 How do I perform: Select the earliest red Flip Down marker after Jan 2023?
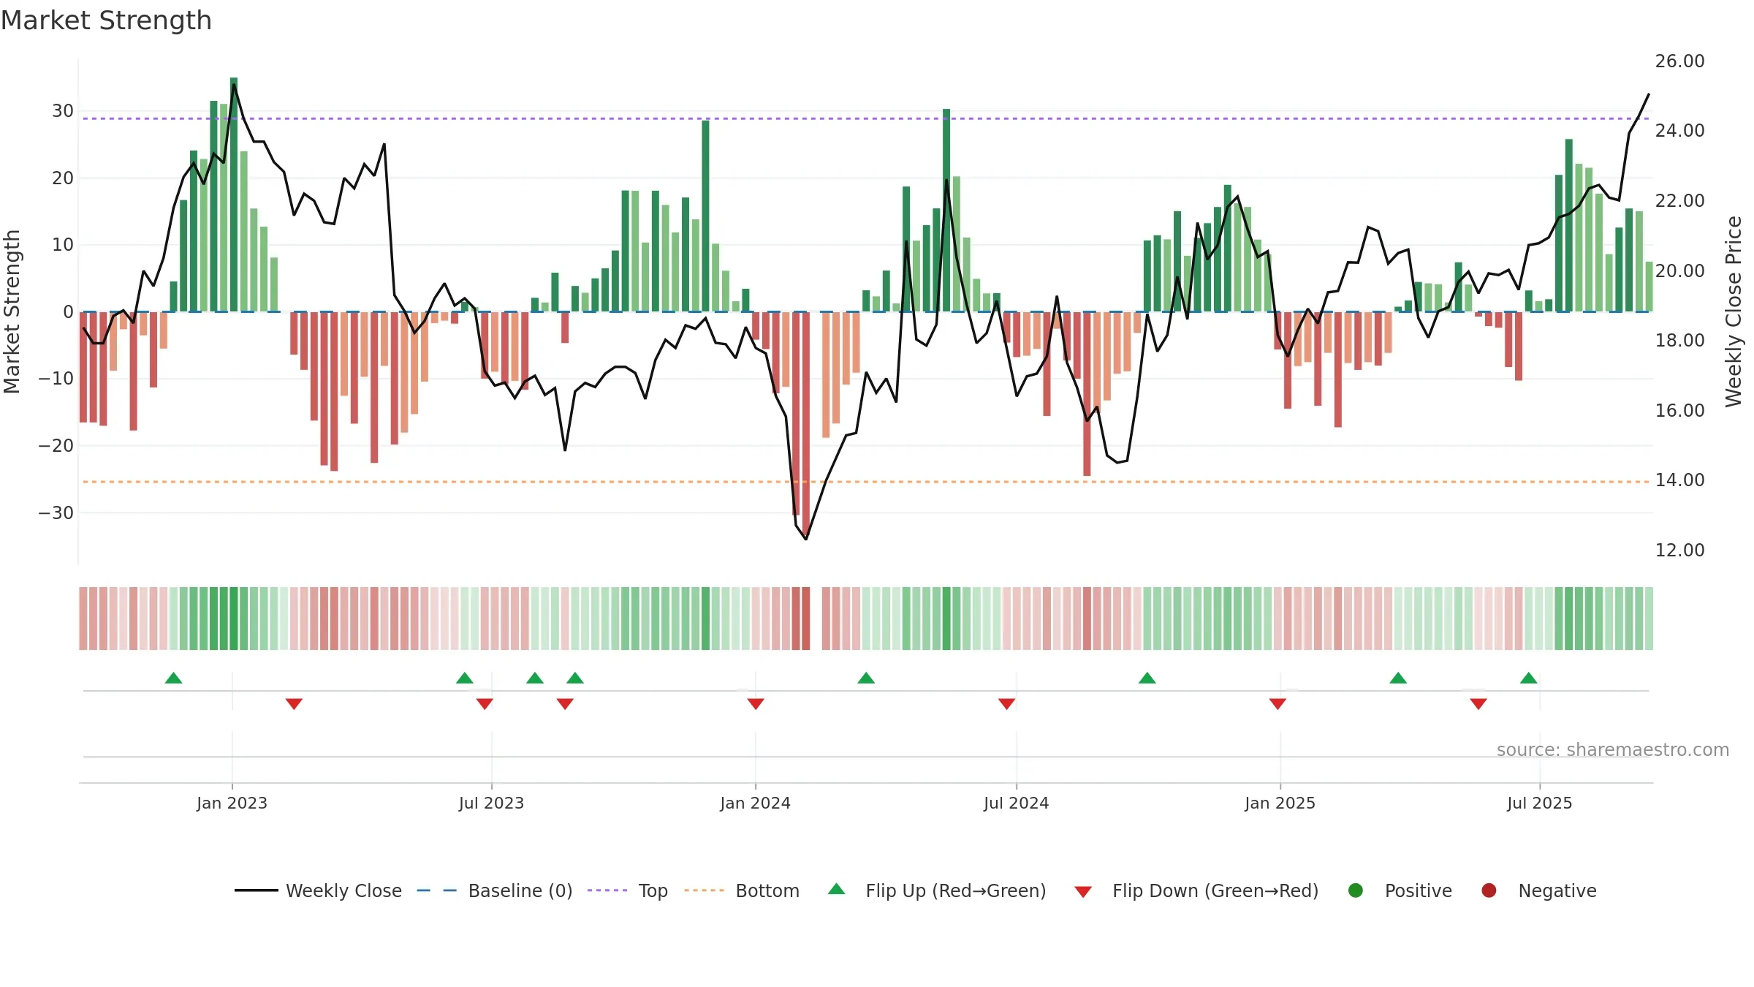click(x=294, y=704)
